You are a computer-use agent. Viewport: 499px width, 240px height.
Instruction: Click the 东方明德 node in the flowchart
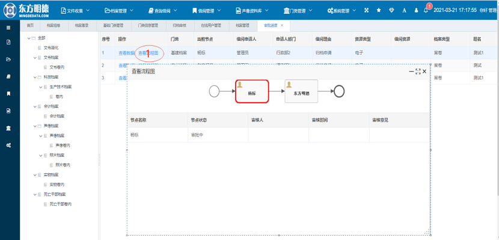coord(301,91)
